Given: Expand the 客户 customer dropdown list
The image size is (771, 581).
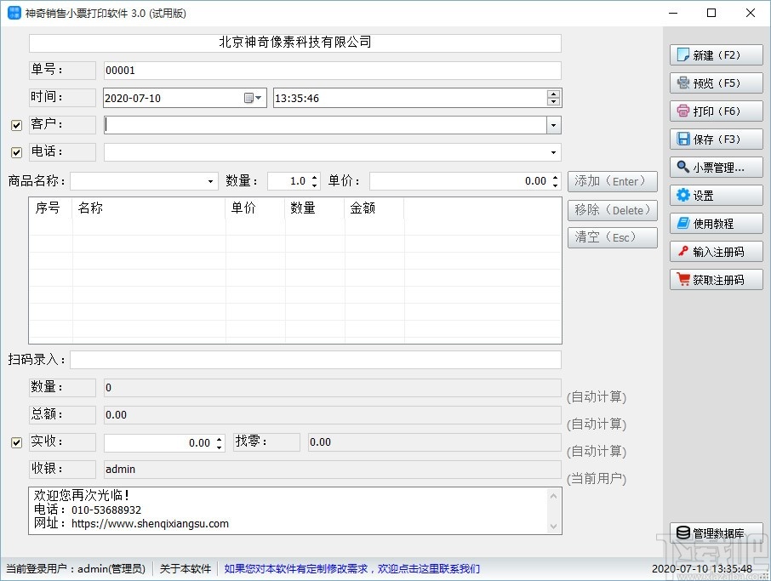Looking at the screenshot, I should (x=554, y=125).
